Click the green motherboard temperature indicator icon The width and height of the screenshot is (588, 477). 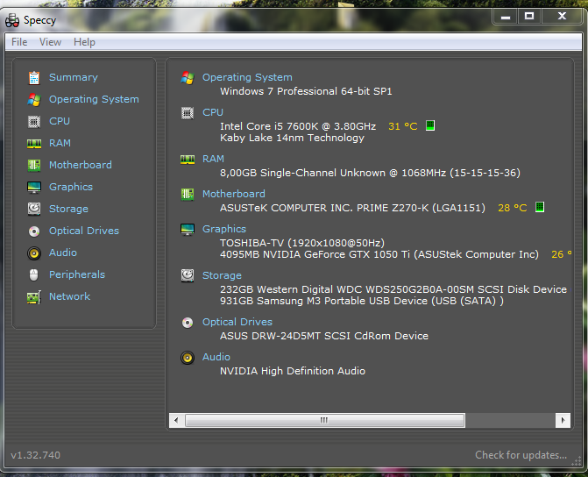coord(540,207)
